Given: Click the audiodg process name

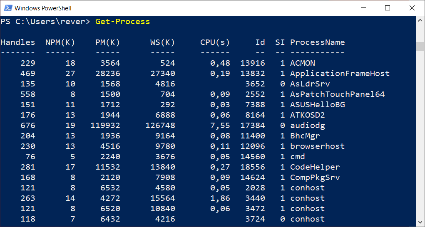Looking at the screenshot, I should pyautogui.click(x=308, y=126).
